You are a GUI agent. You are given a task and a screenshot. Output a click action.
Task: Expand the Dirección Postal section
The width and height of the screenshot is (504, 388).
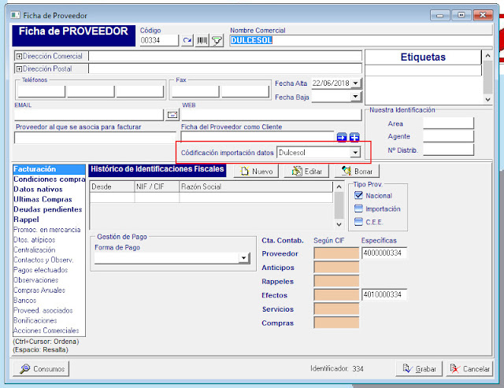(19, 69)
